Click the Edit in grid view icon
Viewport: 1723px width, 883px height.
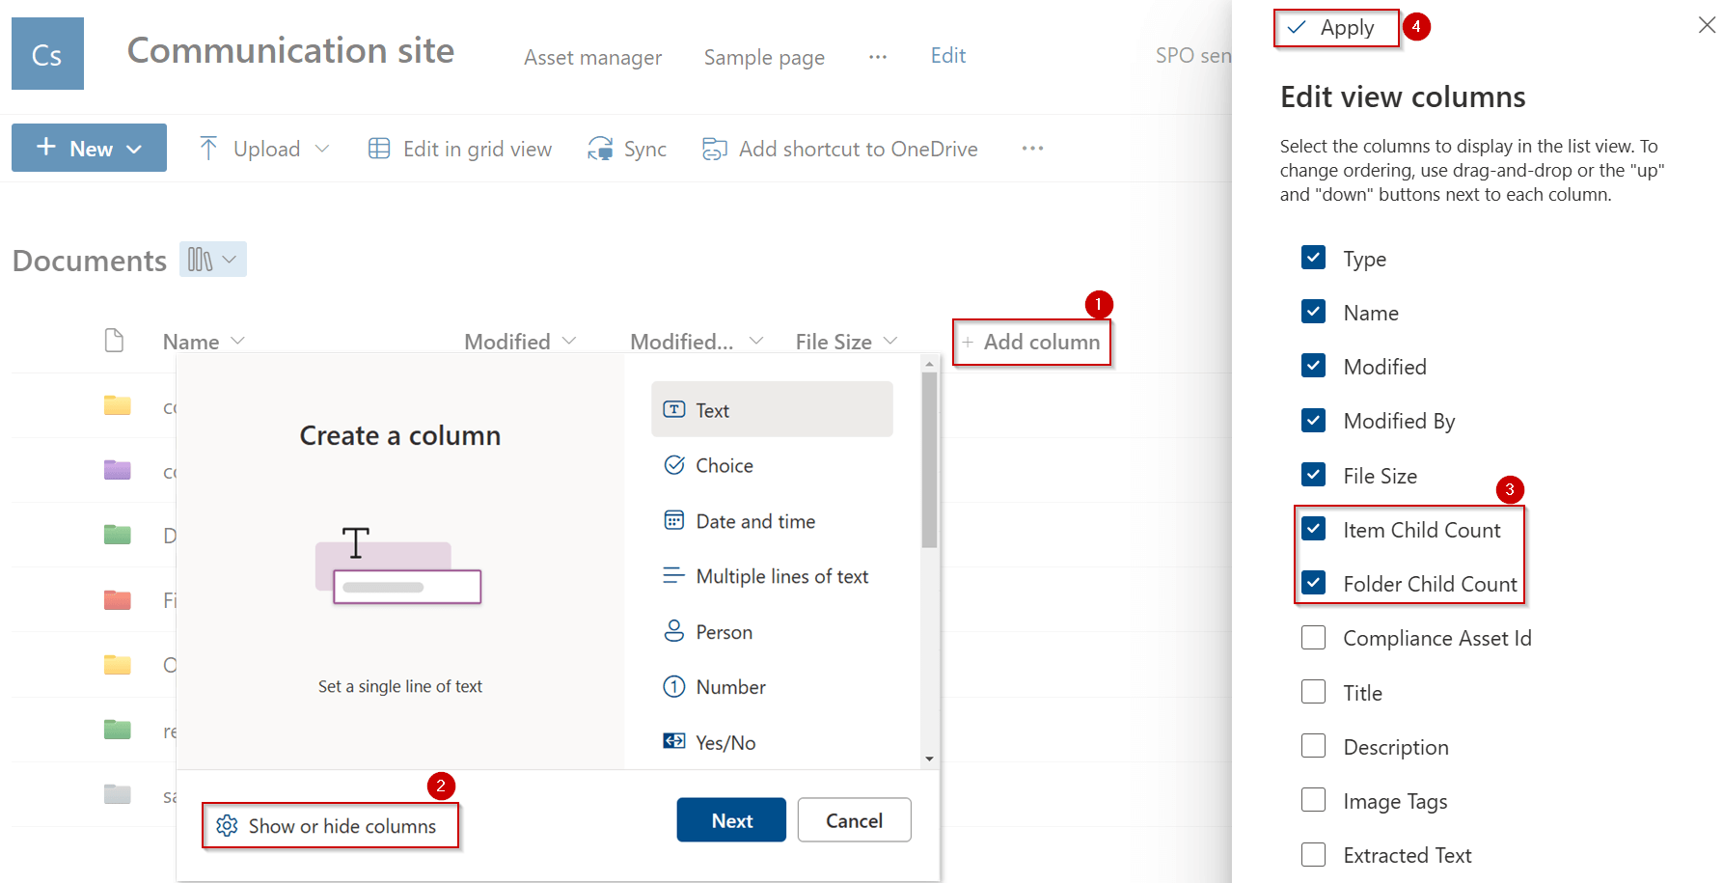(379, 149)
